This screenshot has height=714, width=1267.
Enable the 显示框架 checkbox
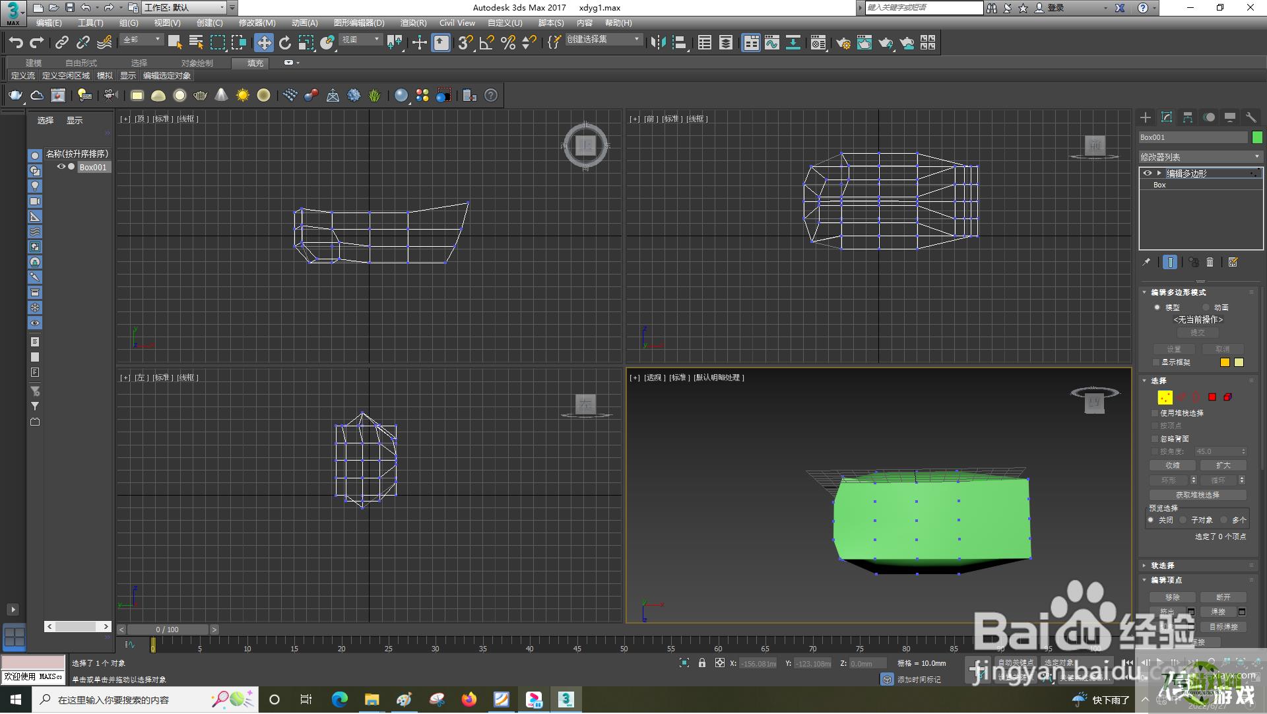click(1155, 362)
